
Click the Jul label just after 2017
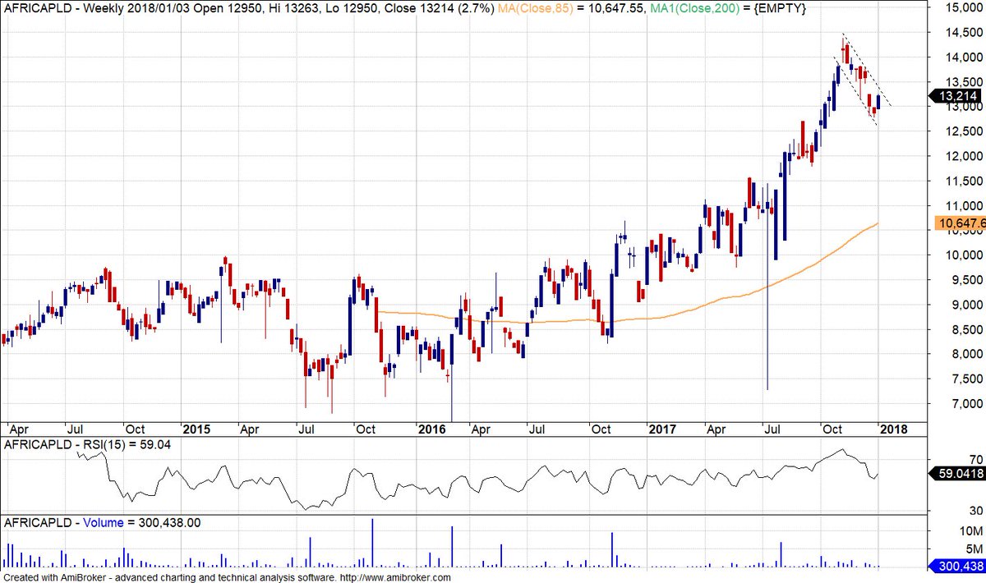(x=773, y=429)
